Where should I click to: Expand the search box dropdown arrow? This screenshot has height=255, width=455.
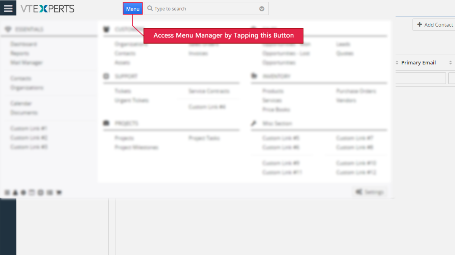tap(262, 9)
